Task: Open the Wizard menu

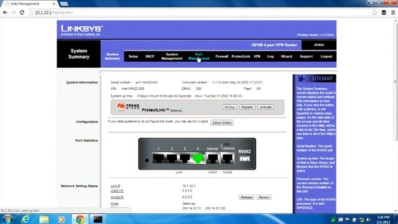Action: coord(286,57)
